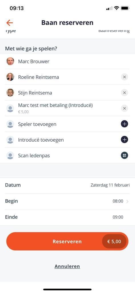
Task: Open Begin time chevron at 08:00
Action: coord(127,201)
